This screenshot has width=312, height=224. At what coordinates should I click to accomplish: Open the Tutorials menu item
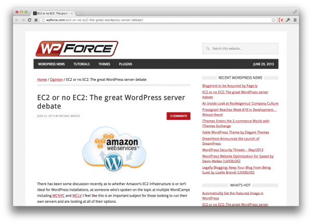click(82, 64)
